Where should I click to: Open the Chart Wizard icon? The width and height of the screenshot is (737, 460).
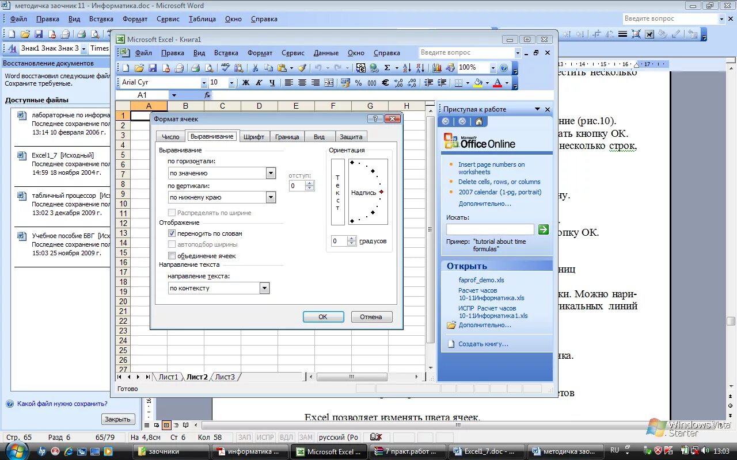436,68
